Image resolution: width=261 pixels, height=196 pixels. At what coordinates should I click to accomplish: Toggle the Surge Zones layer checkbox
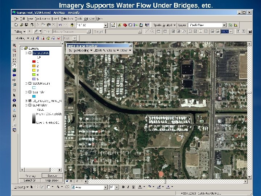tap(30, 53)
